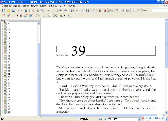
Task: Zoom out with the minus circle icon
Action: click(66, 10)
